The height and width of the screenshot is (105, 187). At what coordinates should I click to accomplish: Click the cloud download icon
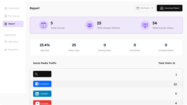[162, 8]
